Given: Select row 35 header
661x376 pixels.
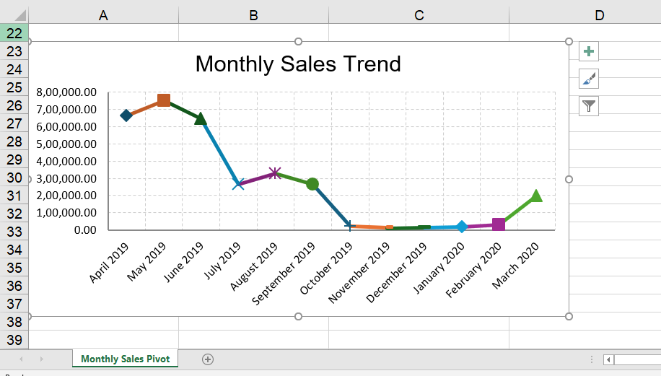Looking at the screenshot, I should (x=14, y=268).
